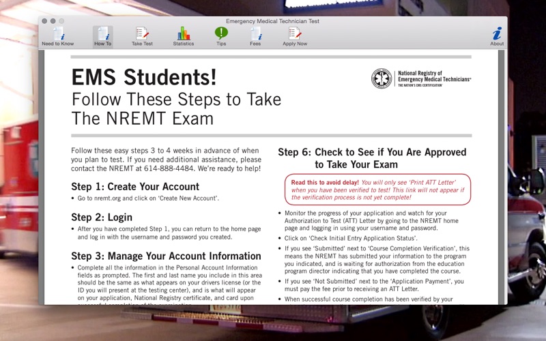The height and width of the screenshot is (341, 546).
Task: Click 'Step 6: Check to See if You Are Approved' heading
Action: [x=372, y=158]
